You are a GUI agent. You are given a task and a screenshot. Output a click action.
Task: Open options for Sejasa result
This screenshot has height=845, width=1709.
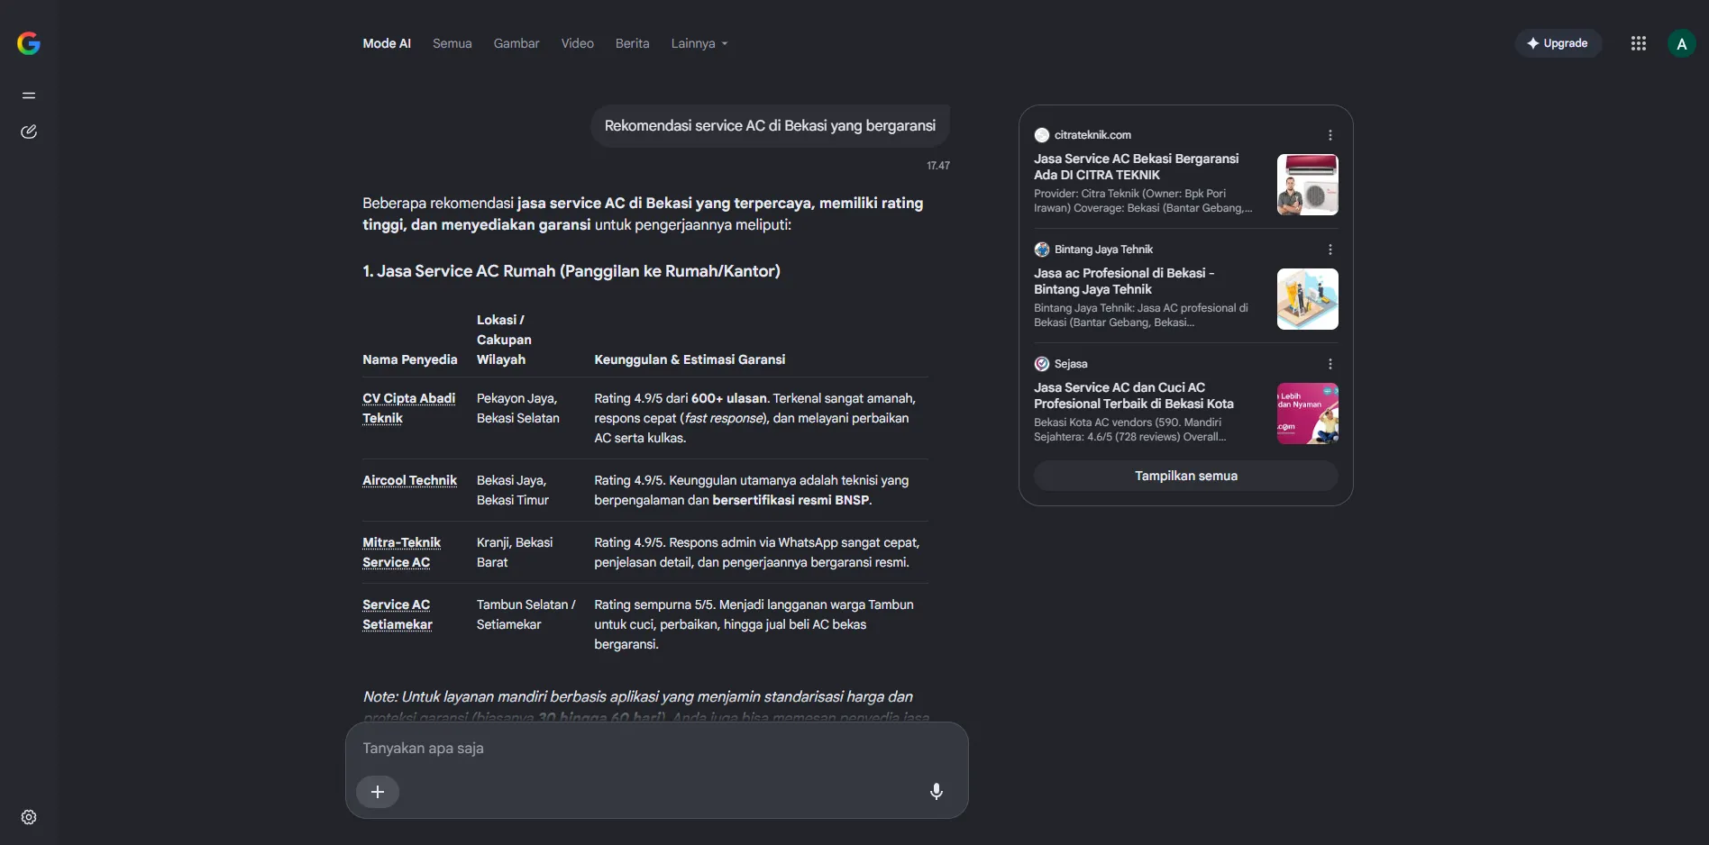point(1330,364)
